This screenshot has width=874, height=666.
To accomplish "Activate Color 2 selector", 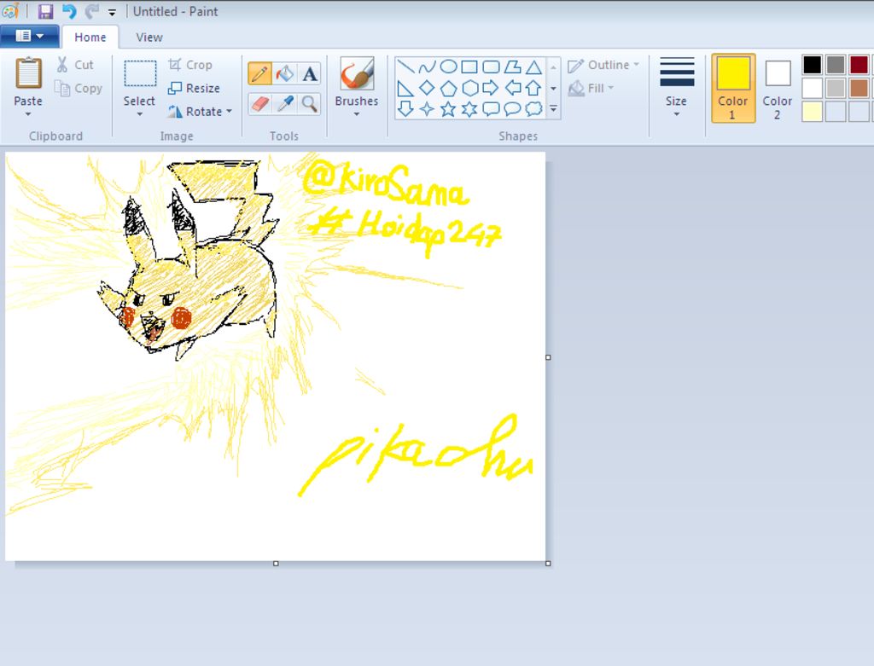I will [x=777, y=88].
